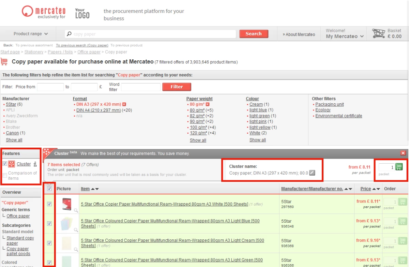The image size is (409, 267).
Task: Uncheck the A3 White copier paper checkbox
Action: pyautogui.click(x=49, y=204)
